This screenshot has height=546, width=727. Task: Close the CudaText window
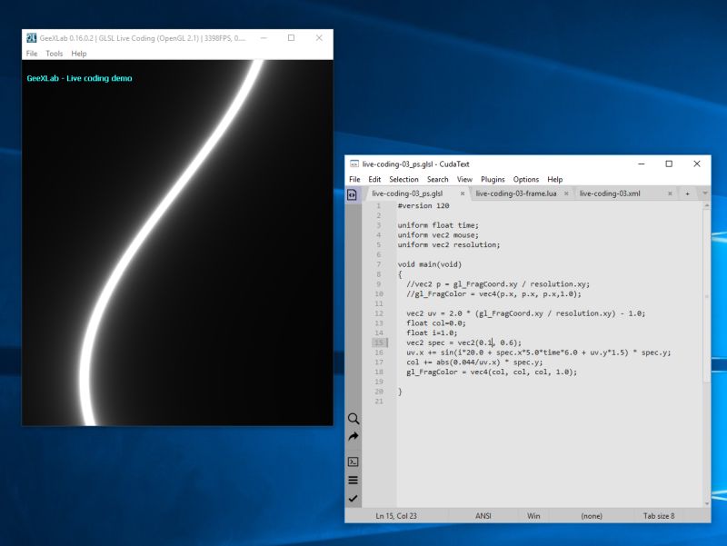click(697, 164)
